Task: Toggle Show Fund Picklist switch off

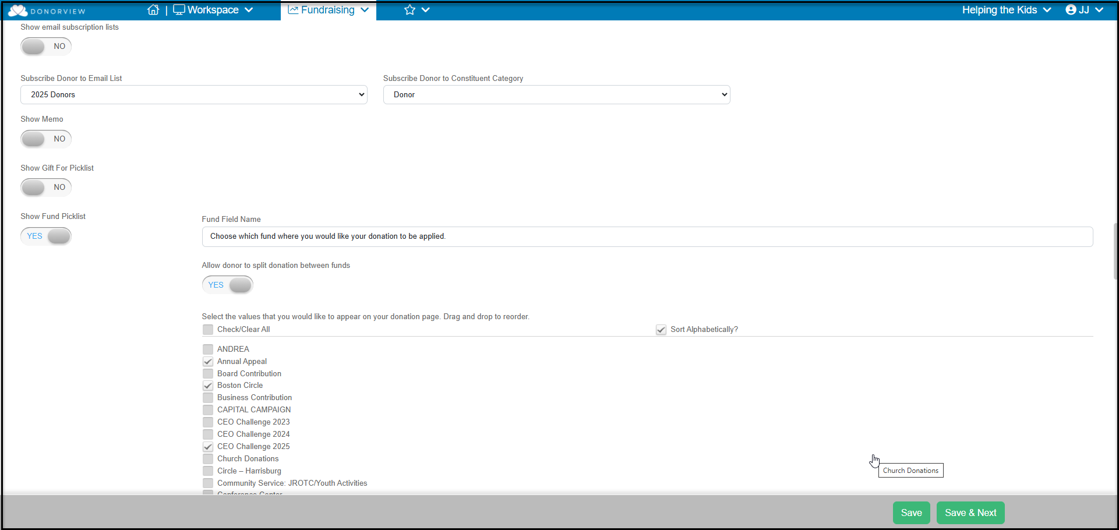Action: click(46, 236)
